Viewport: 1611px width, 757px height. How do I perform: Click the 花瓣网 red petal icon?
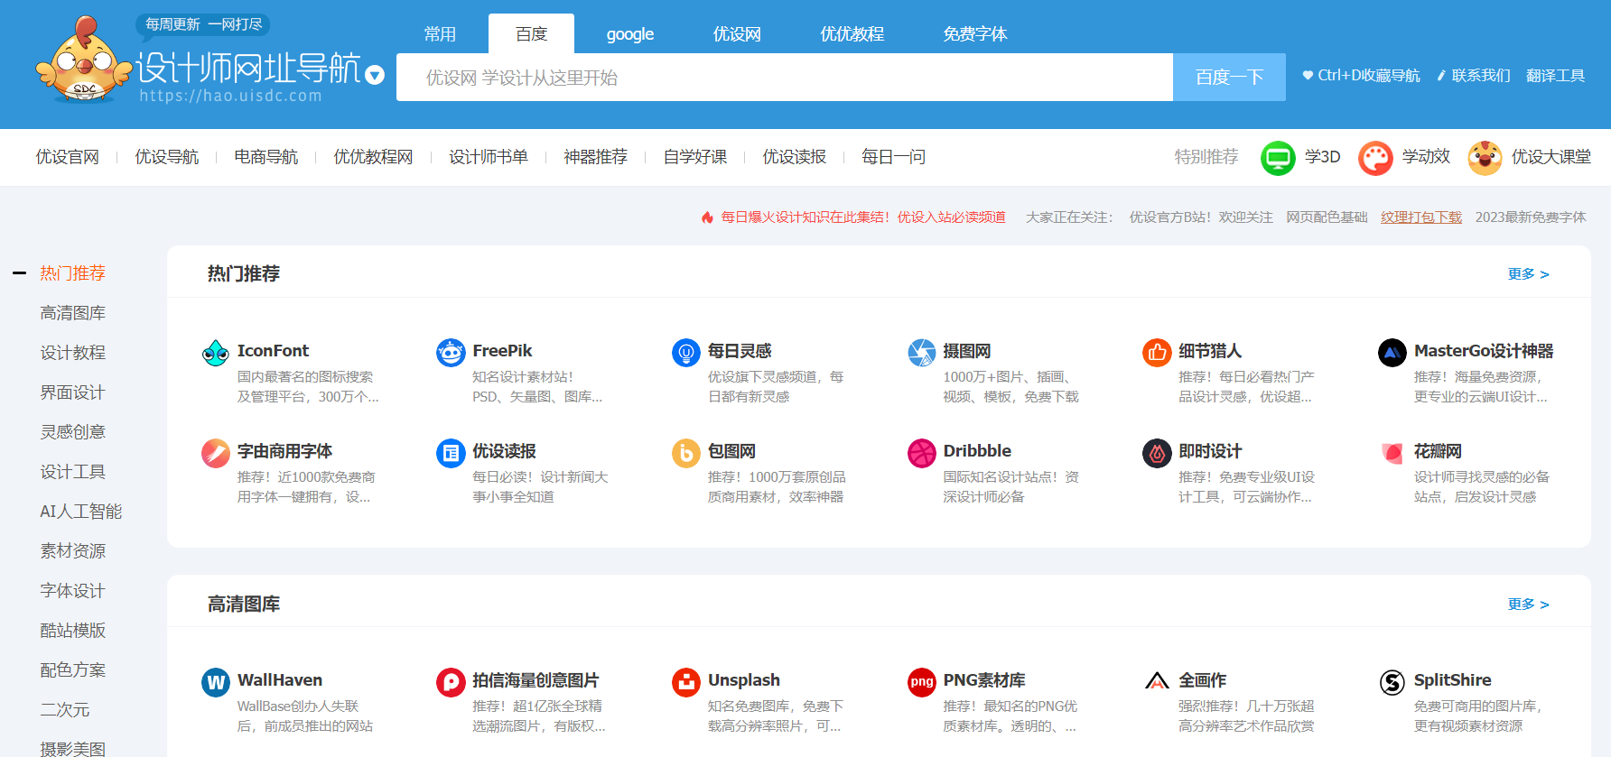[1392, 453]
